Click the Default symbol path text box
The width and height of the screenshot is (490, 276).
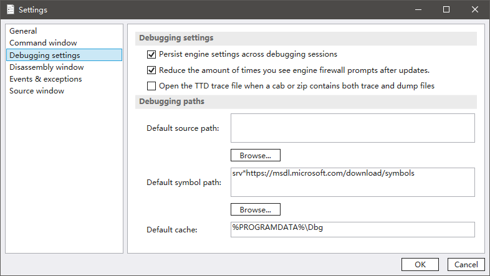(352, 183)
